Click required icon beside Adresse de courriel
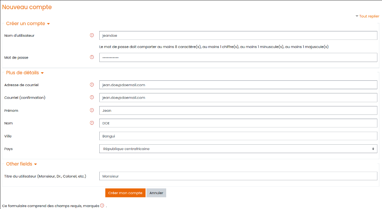382x209 pixels. (92, 85)
